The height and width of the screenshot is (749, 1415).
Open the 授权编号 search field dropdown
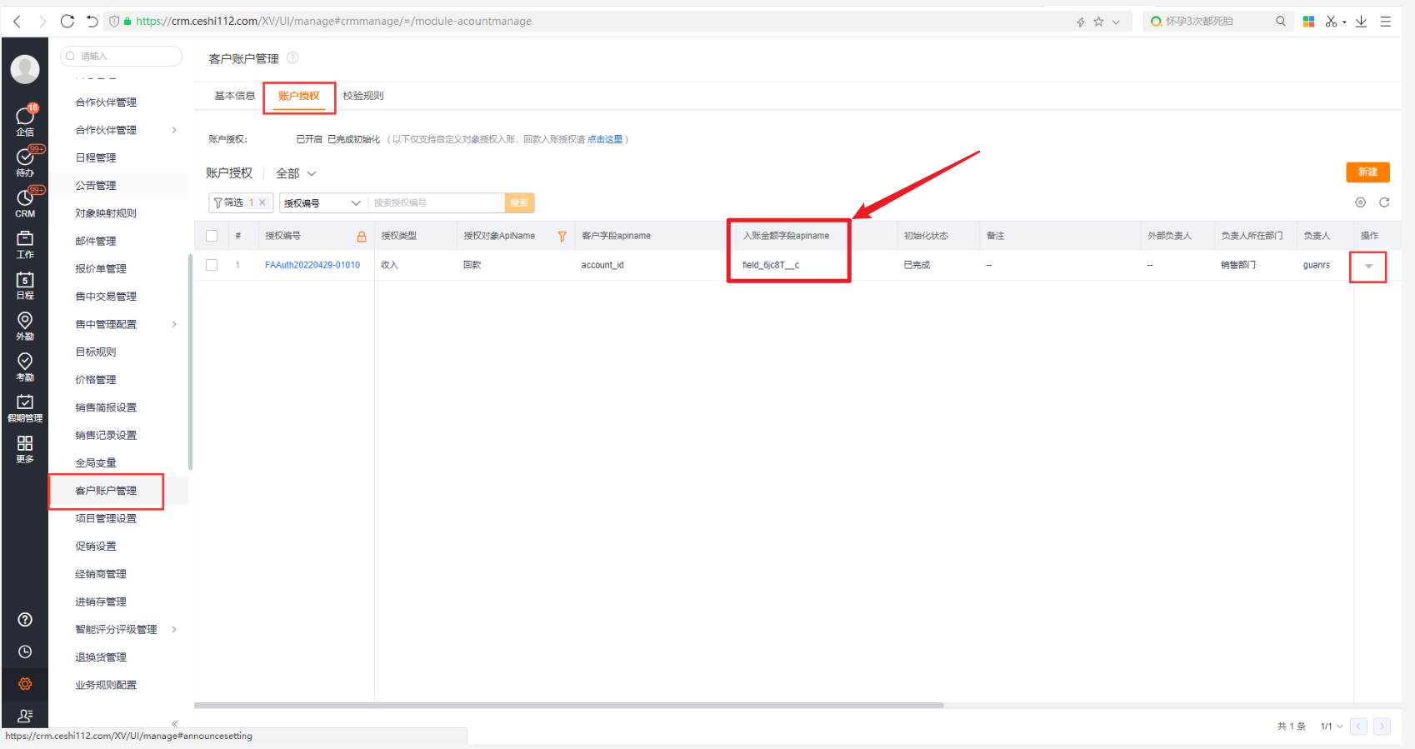click(322, 203)
